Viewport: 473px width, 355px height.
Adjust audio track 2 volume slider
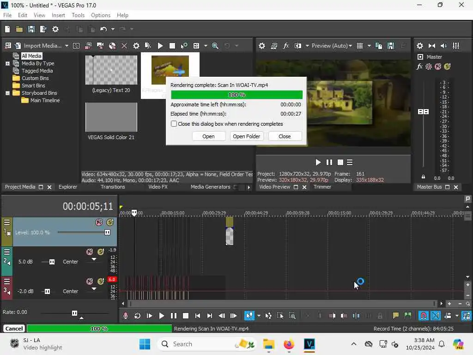point(52,262)
